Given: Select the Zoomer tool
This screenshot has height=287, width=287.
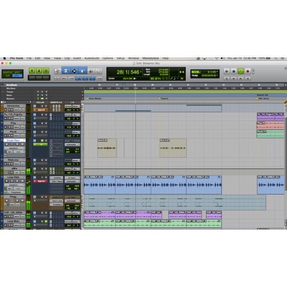Looking at the screenshot, I should coord(57,71).
